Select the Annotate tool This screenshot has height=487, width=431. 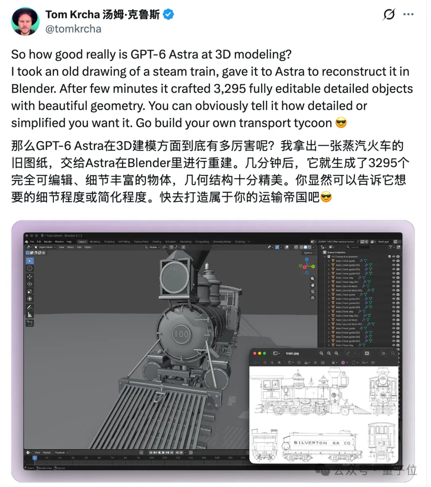(x=30, y=307)
